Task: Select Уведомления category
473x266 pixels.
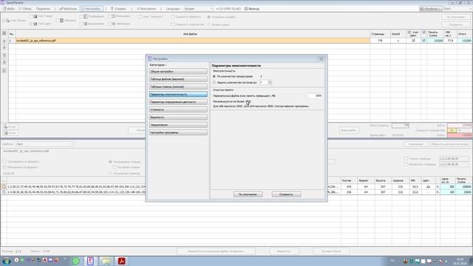Action: (x=178, y=125)
